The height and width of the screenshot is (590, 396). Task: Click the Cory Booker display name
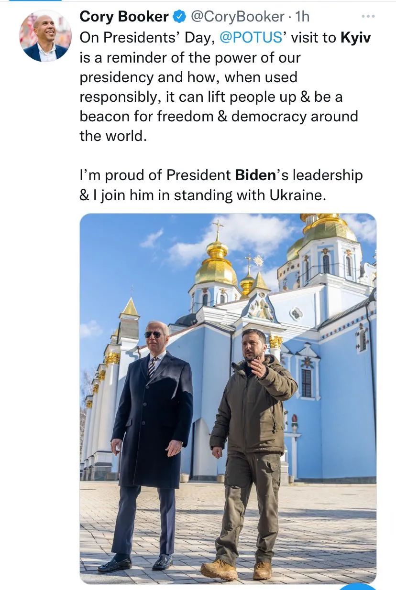[x=123, y=17]
